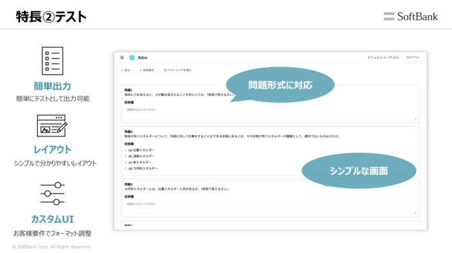This screenshot has height=254, width=452.
Task: Click the 戻る button
Action: (125, 70)
